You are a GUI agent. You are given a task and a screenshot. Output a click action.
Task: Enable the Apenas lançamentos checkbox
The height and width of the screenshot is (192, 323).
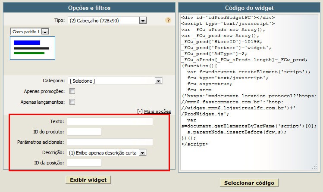[x=72, y=102]
